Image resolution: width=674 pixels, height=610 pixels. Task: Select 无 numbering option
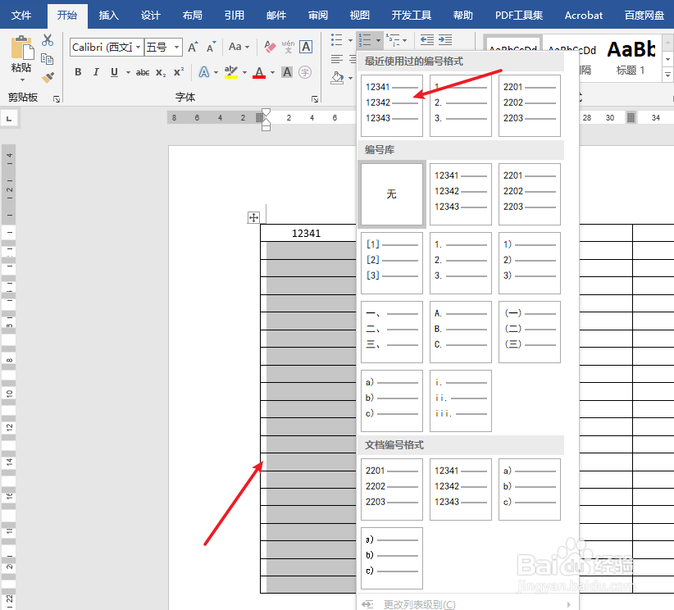point(392,194)
